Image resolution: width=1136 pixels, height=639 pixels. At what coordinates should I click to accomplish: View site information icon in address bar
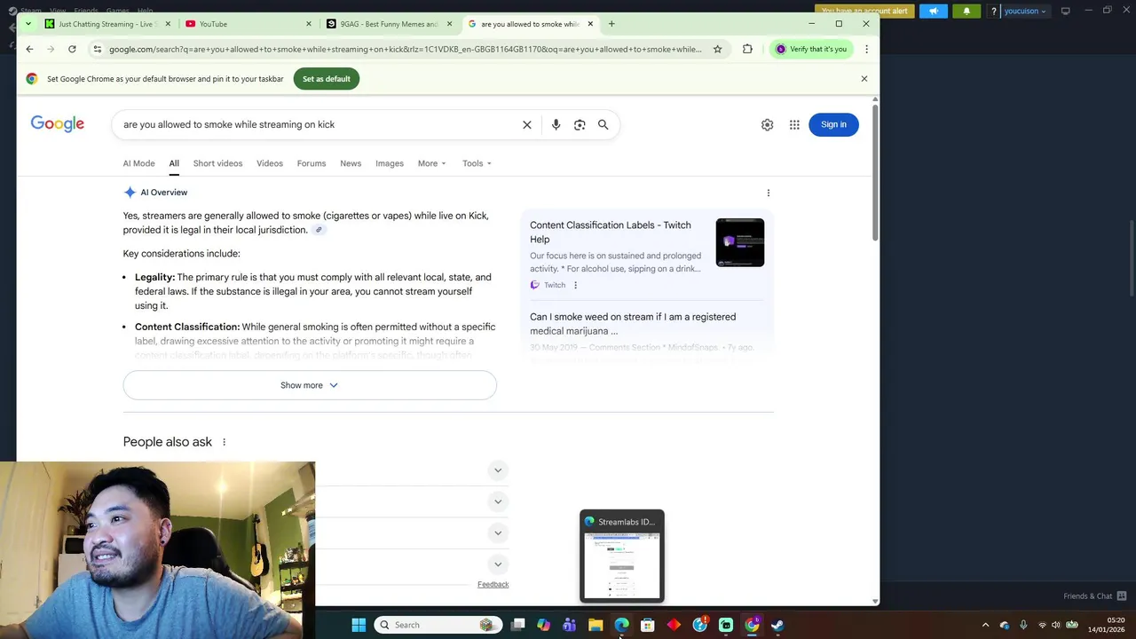click(98, 49)
